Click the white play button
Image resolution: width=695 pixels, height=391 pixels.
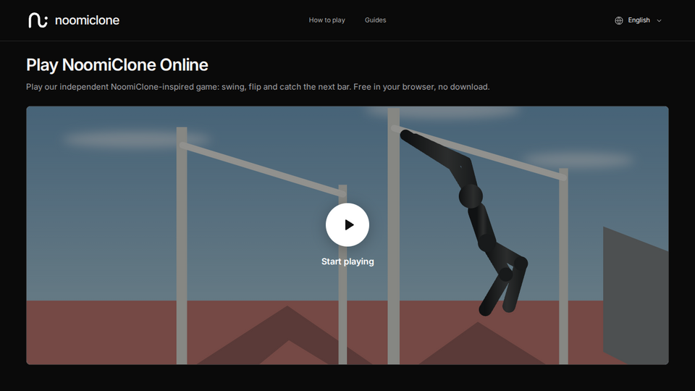(347, 224)
